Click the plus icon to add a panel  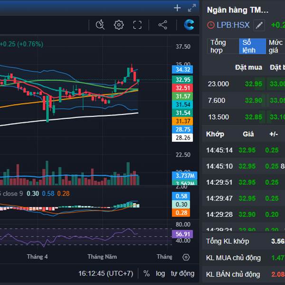tap(177, 8)
